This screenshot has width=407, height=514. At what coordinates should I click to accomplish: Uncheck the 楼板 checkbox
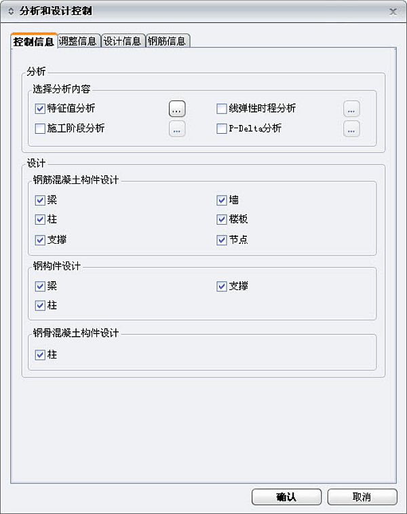point(221,220)
